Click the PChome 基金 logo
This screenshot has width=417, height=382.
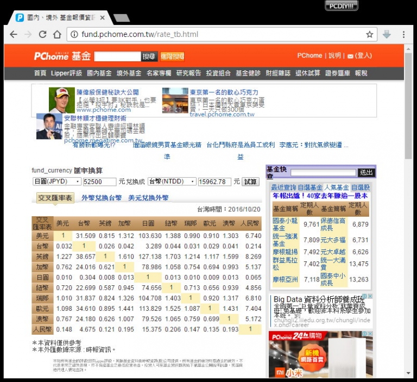click(62, 56)
